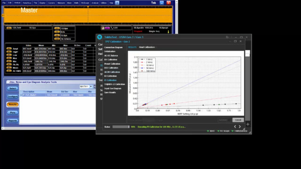Open the Display menu
The width and height of the screenshot is (301, 169).
tap(42, 3)
